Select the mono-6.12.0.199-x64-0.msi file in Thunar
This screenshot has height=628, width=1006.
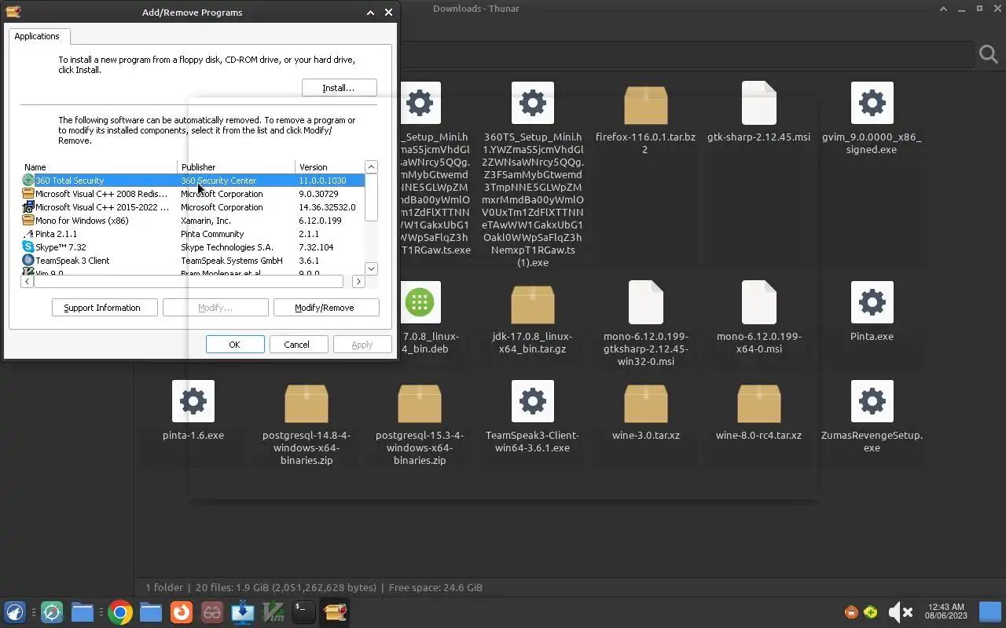click(x=758, y=302)
